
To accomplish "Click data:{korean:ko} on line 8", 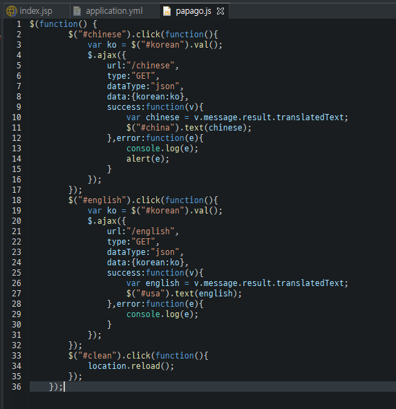I will tap(148, 97).
